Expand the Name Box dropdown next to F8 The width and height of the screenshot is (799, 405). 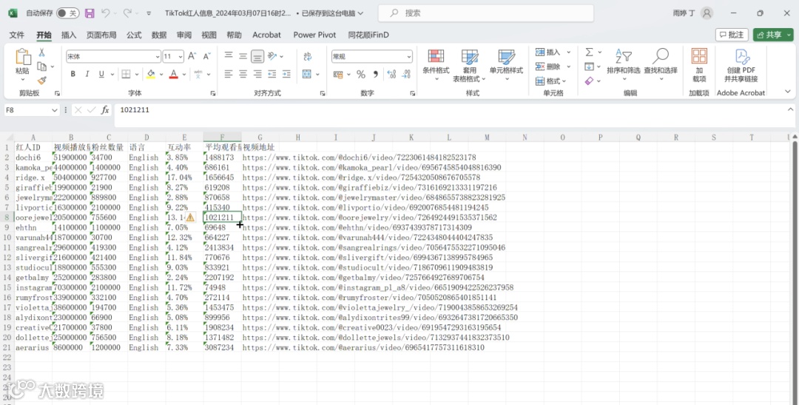click(x=55, y=110)
